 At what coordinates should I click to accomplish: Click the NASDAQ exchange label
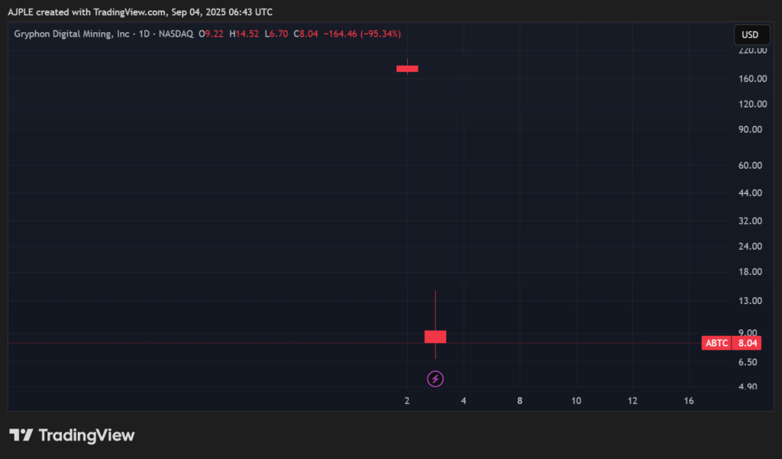click(x=175, y=34)
